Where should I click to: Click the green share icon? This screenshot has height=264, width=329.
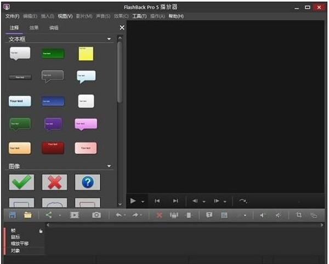click(48, 215)
